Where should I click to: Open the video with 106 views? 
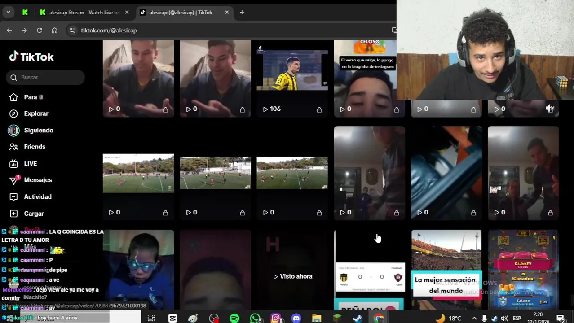292,79
